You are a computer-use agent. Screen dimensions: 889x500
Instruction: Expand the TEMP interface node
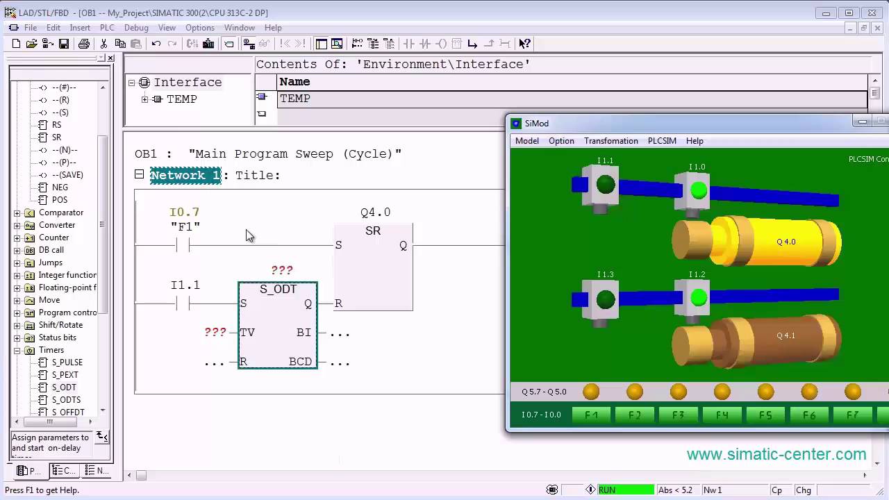[x=144, y=99]
